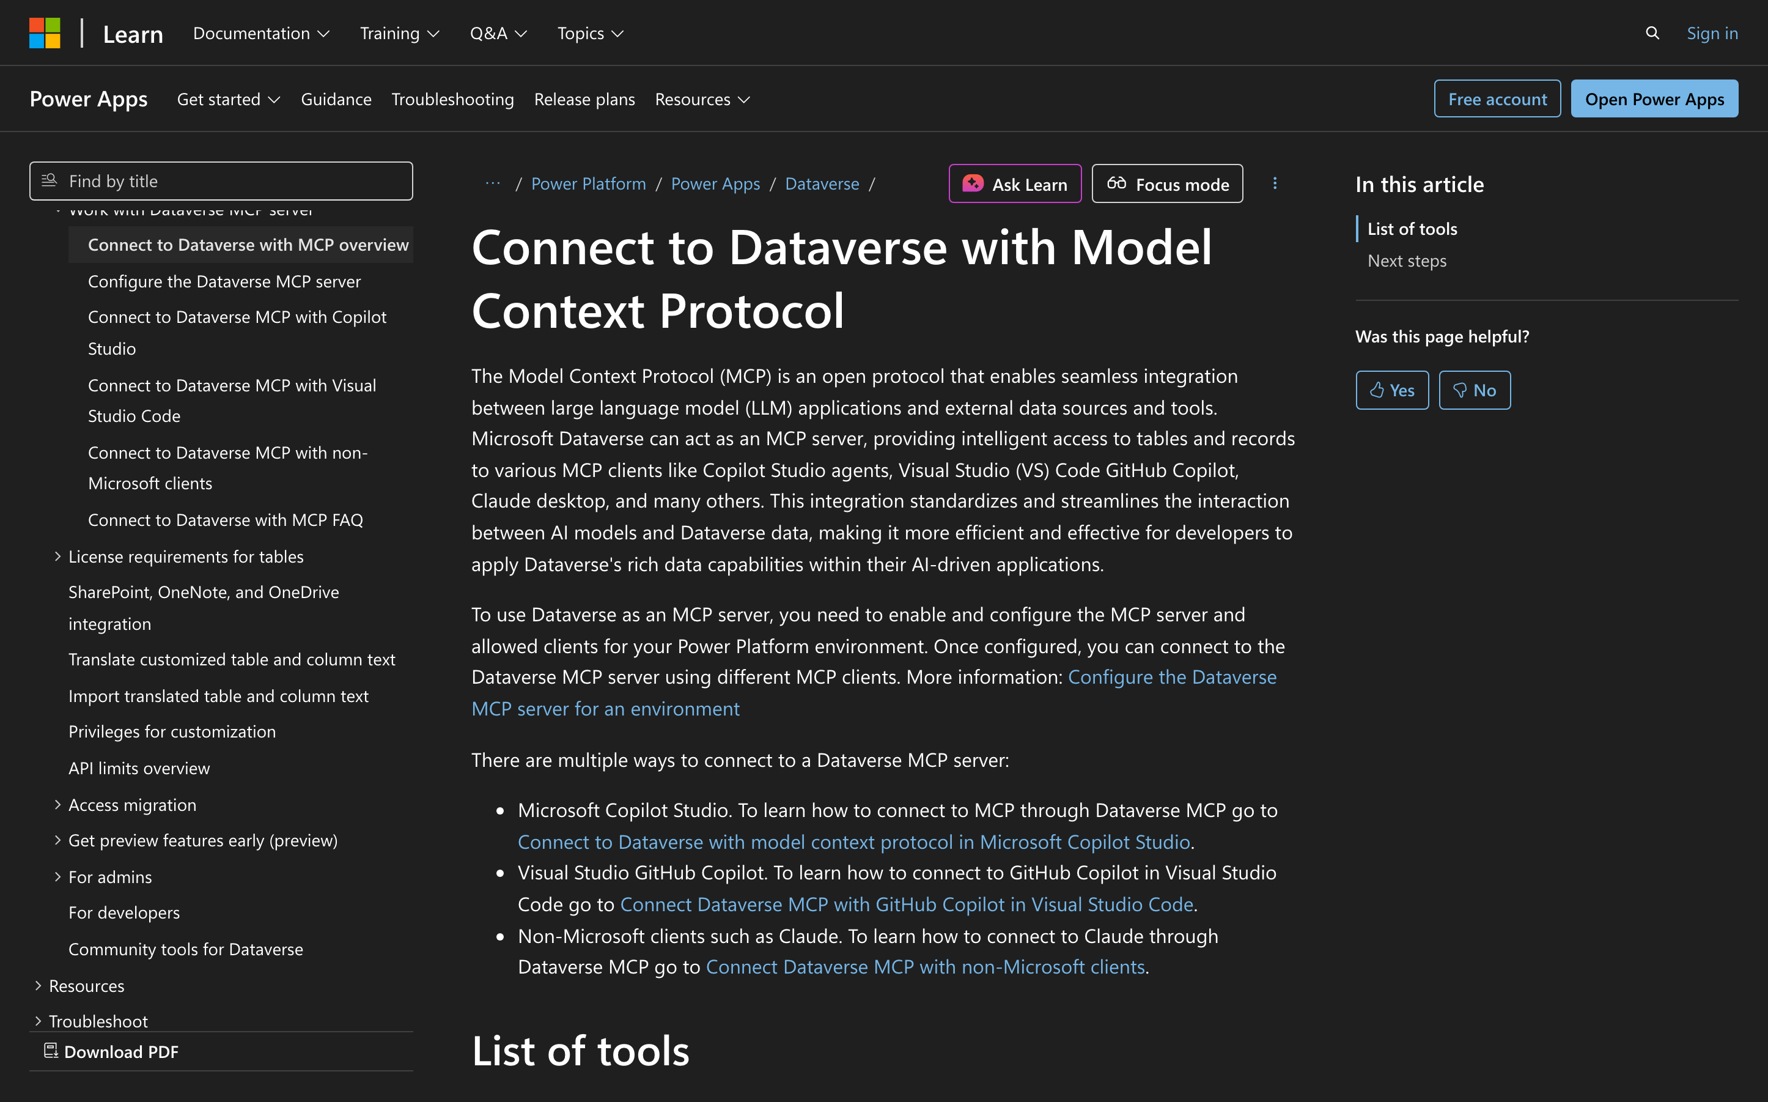Click the Focus mode glasses icon
Viewport: 1768px width, 1102px height.
coord(1116,183)
